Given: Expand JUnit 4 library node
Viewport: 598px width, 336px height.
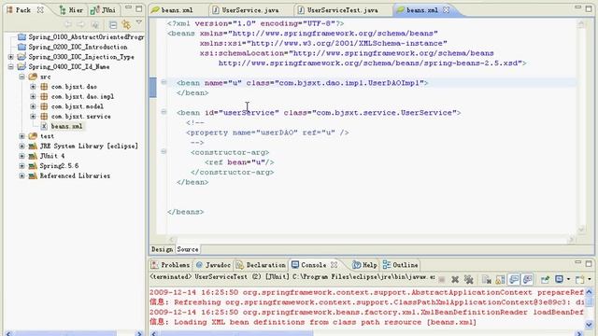Looking at the screenshot, I should click(x=21, y=156).
